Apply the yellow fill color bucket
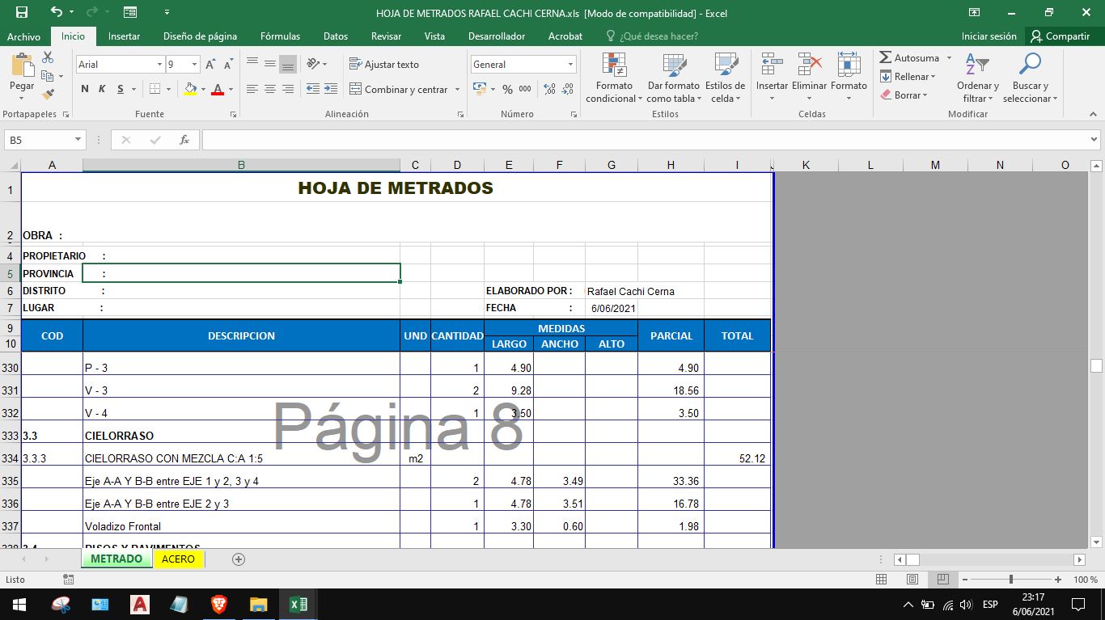This screenshot has height=620, width=1105. 191,89
